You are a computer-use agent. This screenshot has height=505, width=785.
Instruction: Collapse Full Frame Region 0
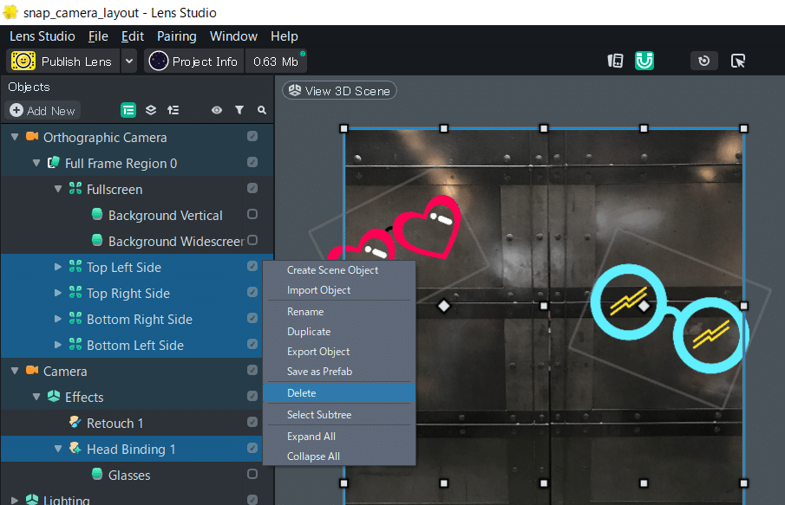(36, 163)
